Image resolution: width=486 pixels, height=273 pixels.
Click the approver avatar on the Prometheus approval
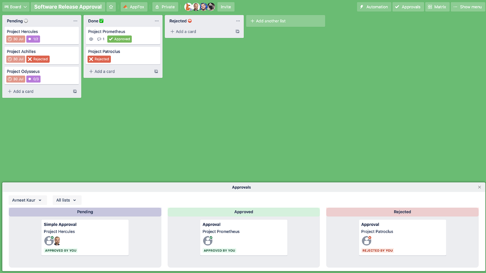(x=208, y=241)
